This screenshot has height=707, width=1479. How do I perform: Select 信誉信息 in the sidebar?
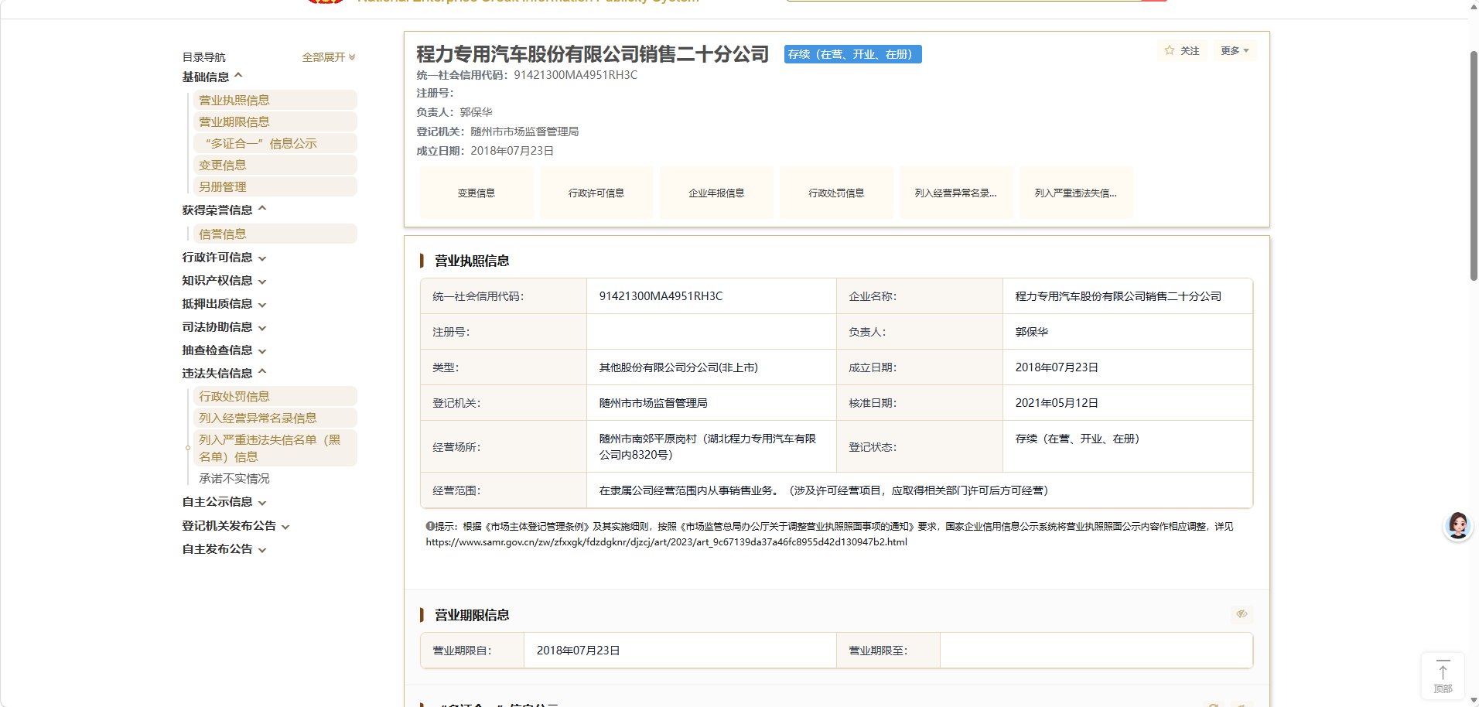tap(275, 234)
